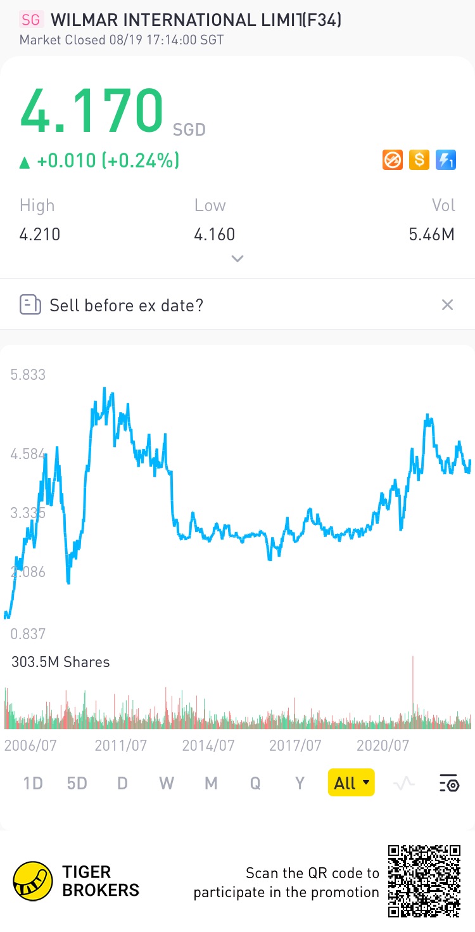Toggle the chart comparison line icon
This screenshot has width=475, height=932.
(403, 783)
